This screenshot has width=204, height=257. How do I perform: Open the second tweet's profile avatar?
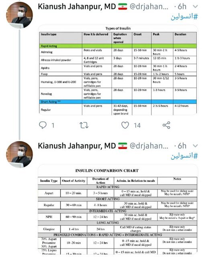click(x=19, y=154)
